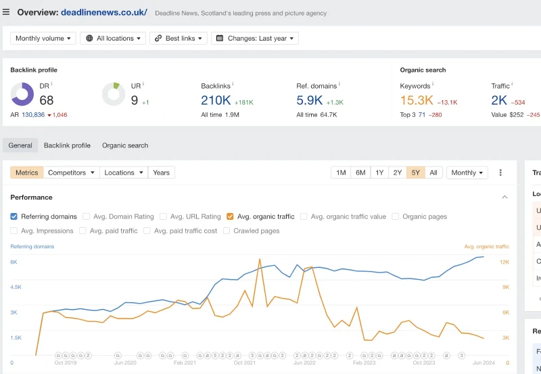Set chart range to 1M
This screenshot has width=541, height=374.
click(x=341, y=172)
